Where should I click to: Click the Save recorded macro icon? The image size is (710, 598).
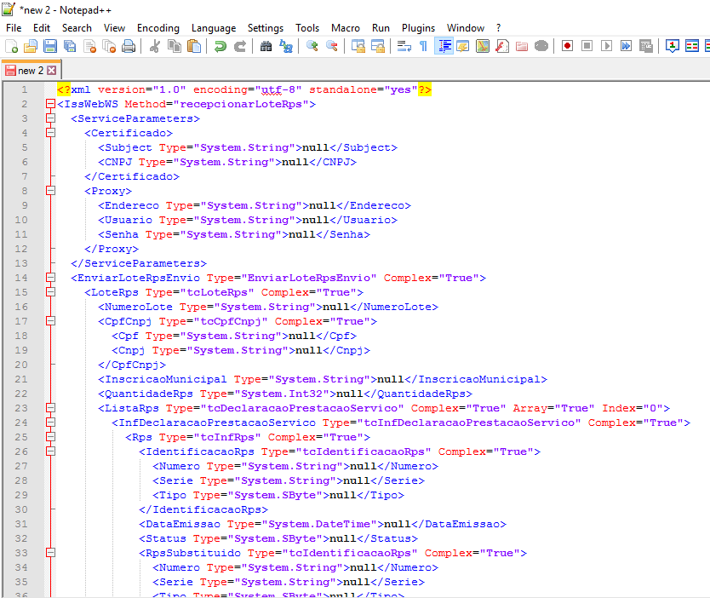point(645,46)
